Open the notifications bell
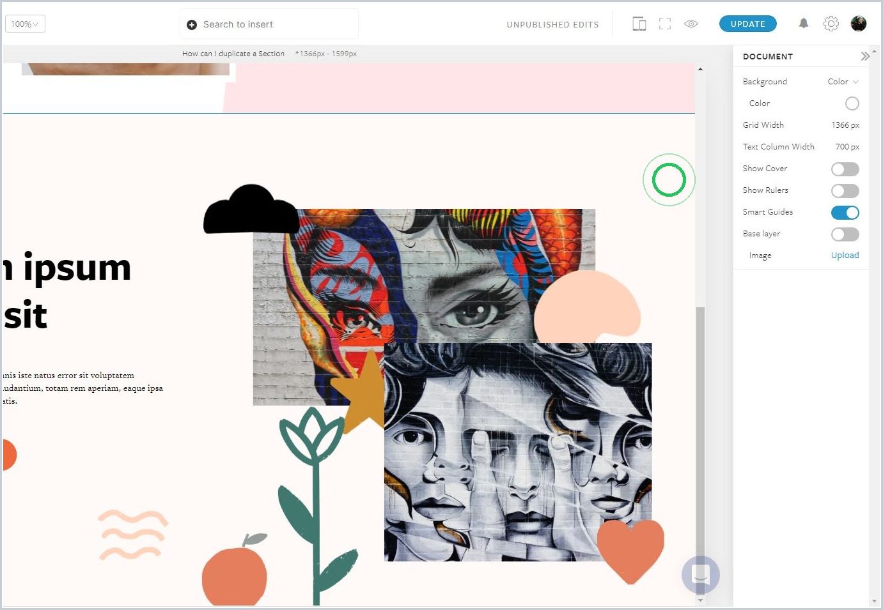 point(804,24)
